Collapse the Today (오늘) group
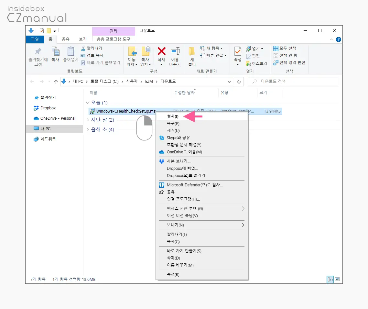The height and width of the screenshot is (309, 368). click(88, 103)
